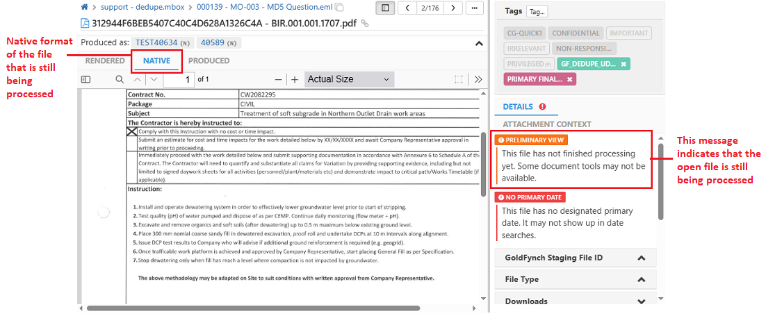
Task: Open the three-dot more options menu
Action: tap(474, 8)
